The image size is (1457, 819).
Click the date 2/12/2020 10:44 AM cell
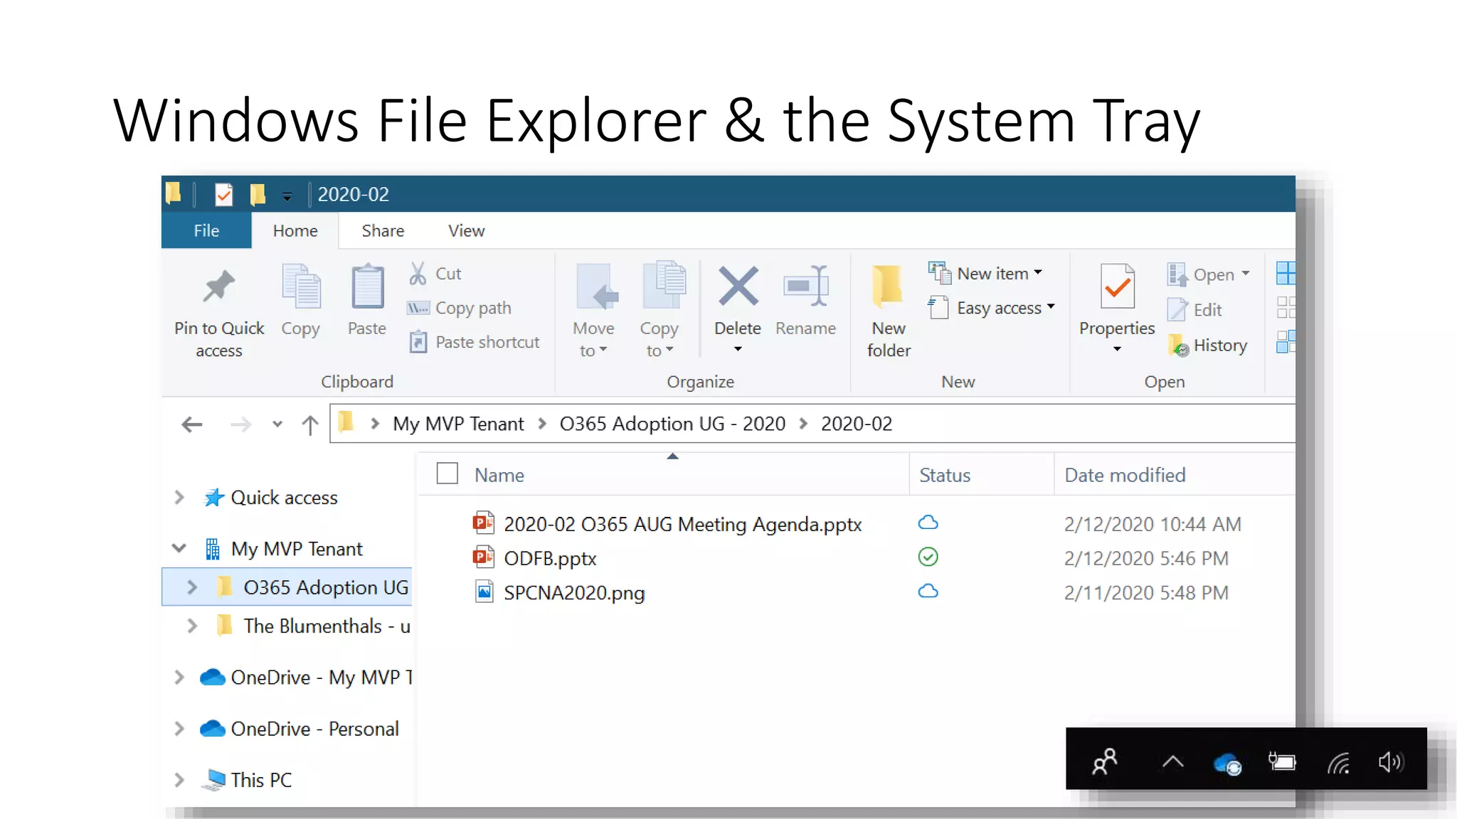pos(1153,524)
